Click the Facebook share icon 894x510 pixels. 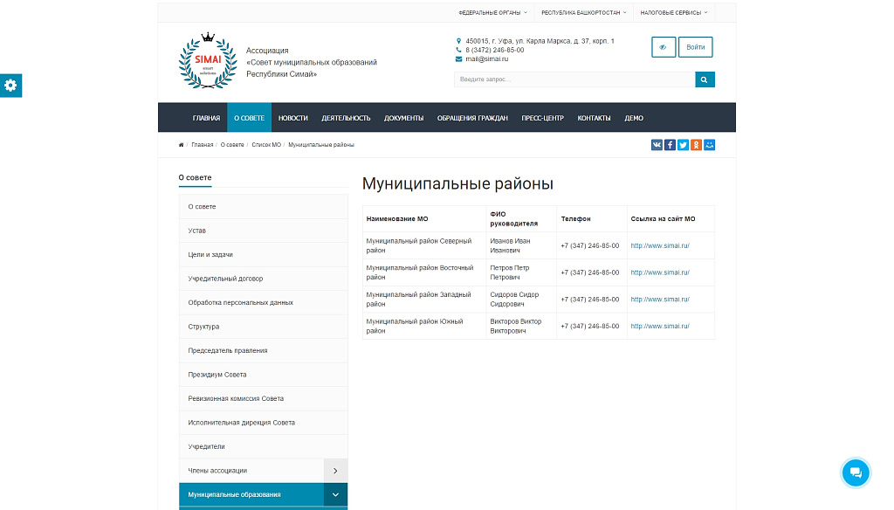tap(670, 144)
